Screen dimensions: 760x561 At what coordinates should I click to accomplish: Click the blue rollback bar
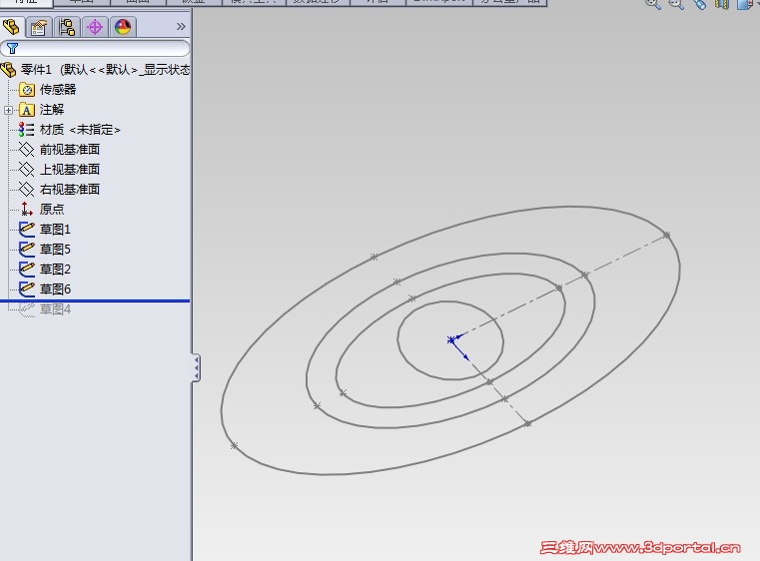coord(95,300)
